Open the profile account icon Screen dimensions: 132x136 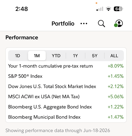pyautogui.click(x=118, y=23)
